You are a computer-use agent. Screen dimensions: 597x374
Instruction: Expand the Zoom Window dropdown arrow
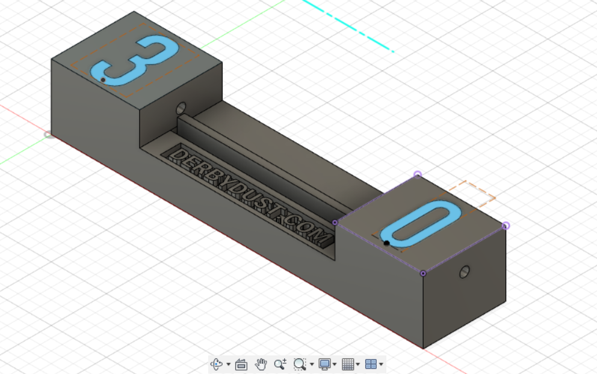312,364
